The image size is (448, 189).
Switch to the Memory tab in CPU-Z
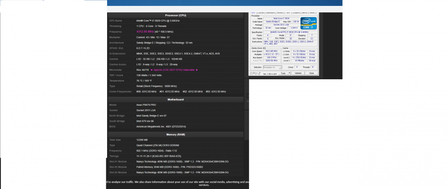[x=280, y=13]
